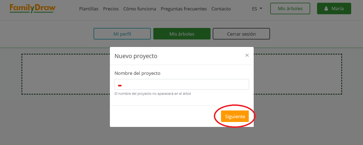Click the Nombre del proyecto label
This screenshot has width=363, height=145.
tap(137, 73)
